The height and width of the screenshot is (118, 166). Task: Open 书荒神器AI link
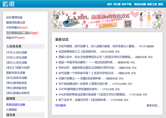pos(17,27)
